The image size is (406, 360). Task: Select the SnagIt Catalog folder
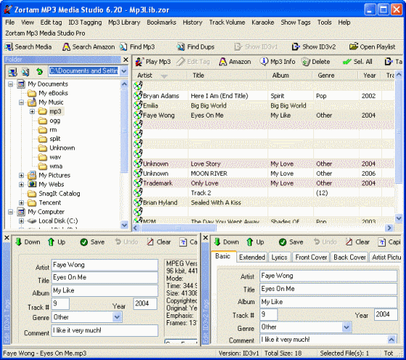point(59,194)
